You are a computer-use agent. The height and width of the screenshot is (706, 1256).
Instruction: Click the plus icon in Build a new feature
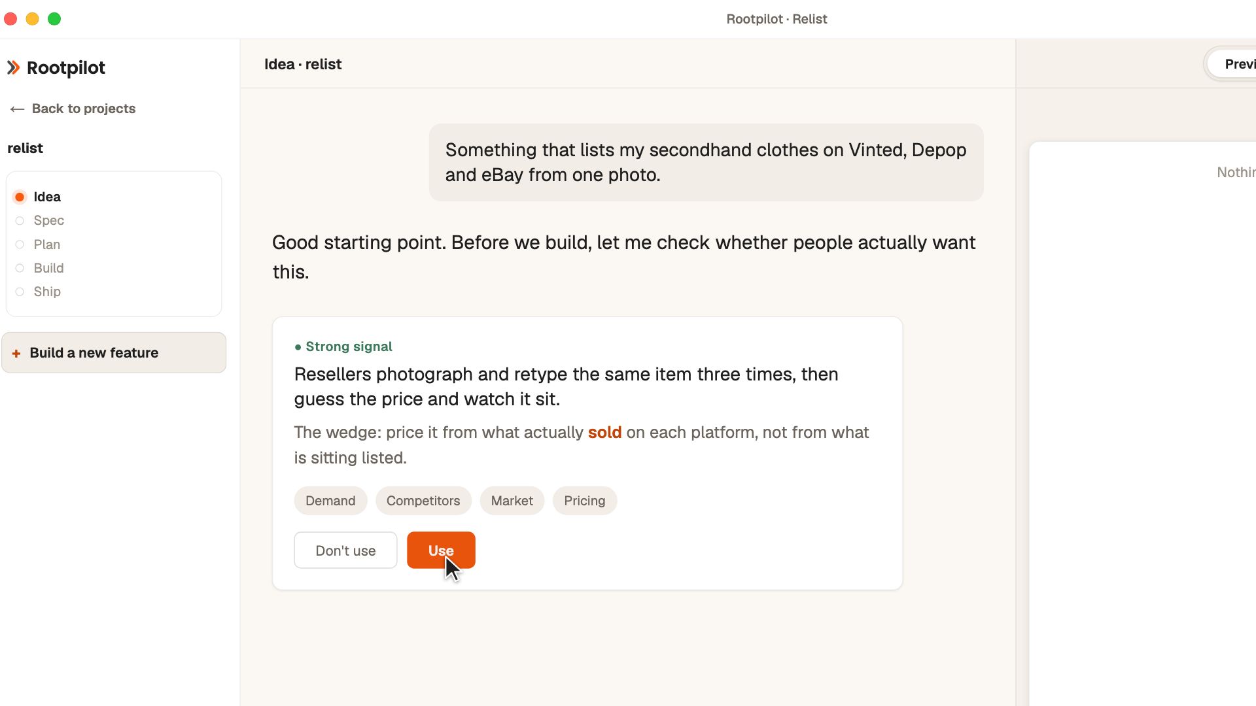click(x=16, y=353)
